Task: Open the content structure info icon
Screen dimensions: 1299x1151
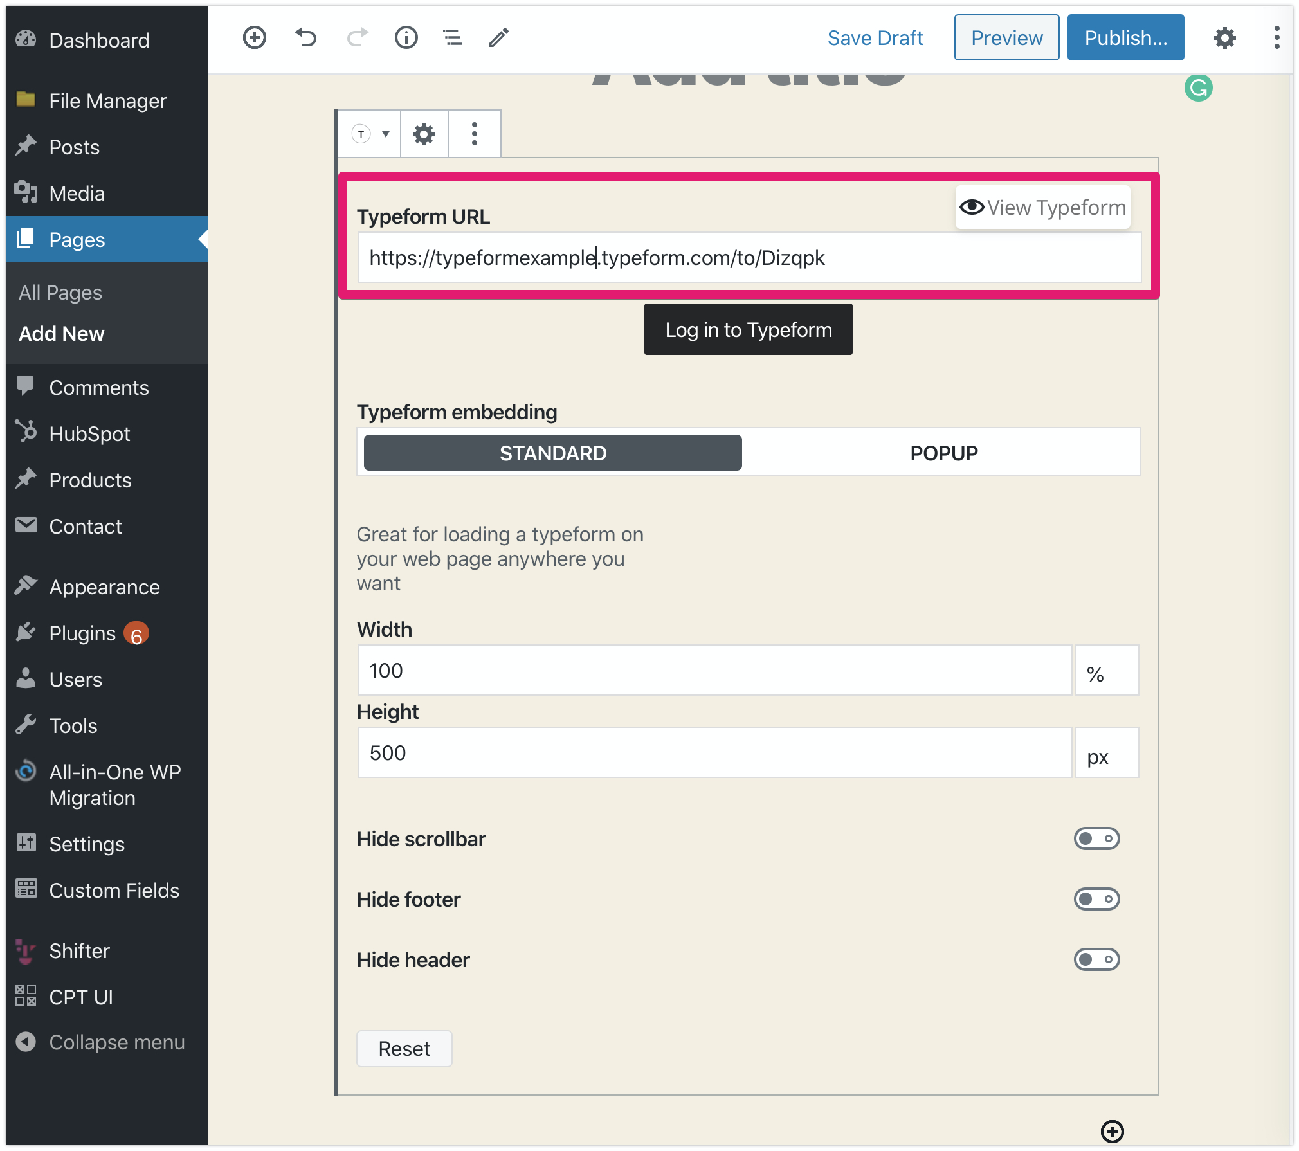Action: [406, 37]
